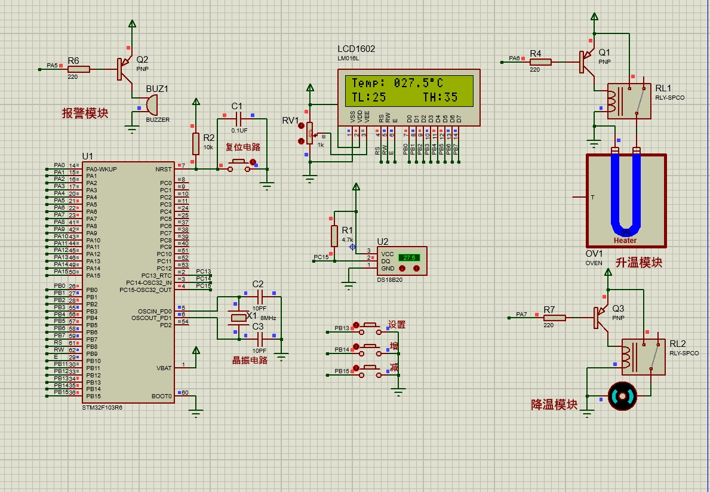
Task: Select the R2 10k pull-up resistor
Action: [196, 144]
